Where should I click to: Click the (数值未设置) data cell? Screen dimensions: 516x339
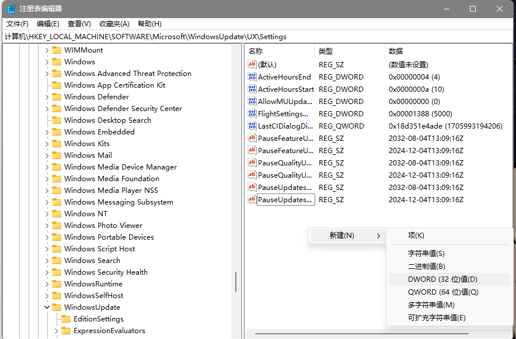[409, 65]
